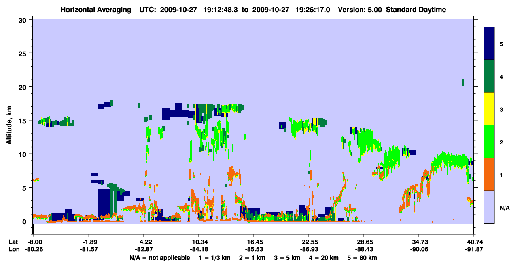
Task: Click the longitude value -90.06
Action: point(418,250)
